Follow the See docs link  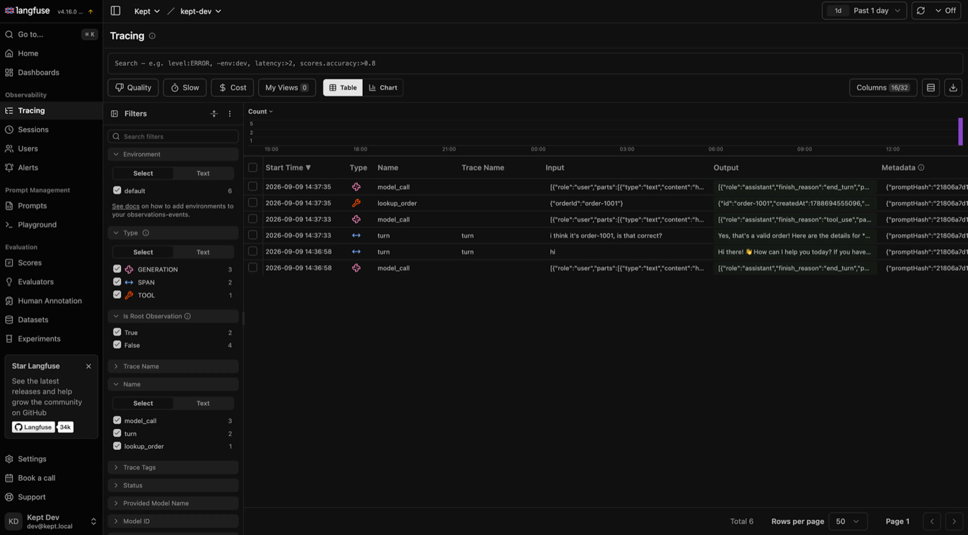pos(126,206)
